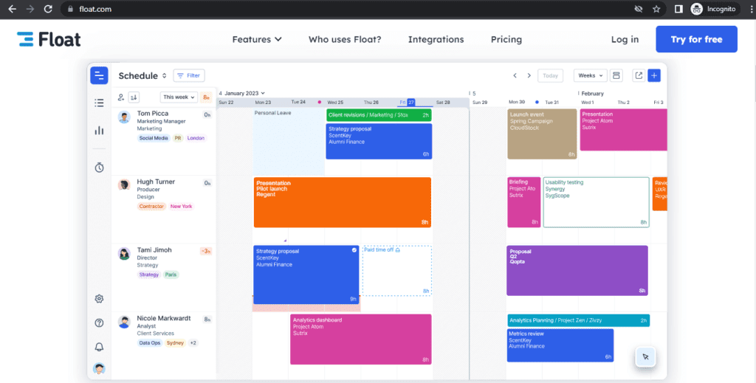Viewport: 756px width, 383px height.
Task: Click the blue milestone dot near Mon 30
Action: pyautogui.click(x=537, y=102)
